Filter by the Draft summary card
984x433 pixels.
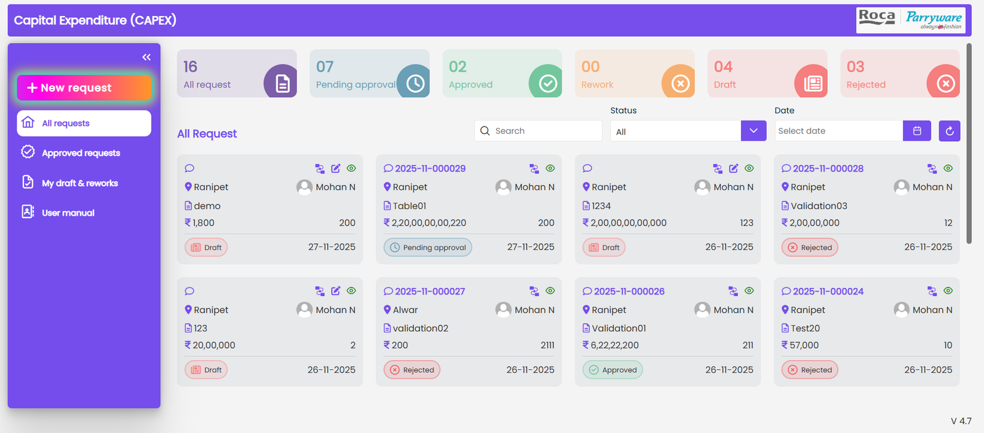point(768,74)
